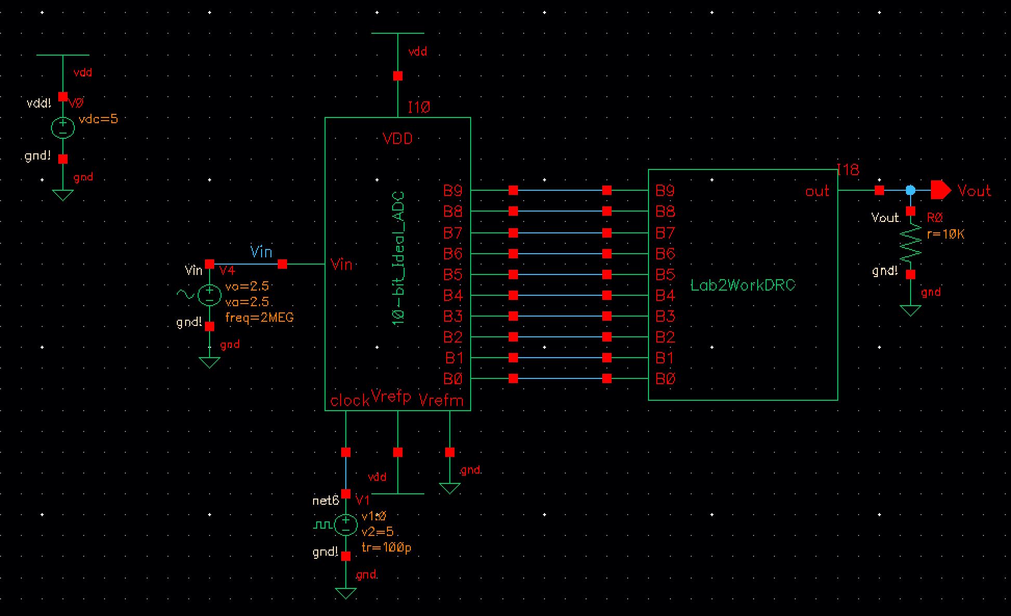Select the B8 wire between blocks

(560, 211)
